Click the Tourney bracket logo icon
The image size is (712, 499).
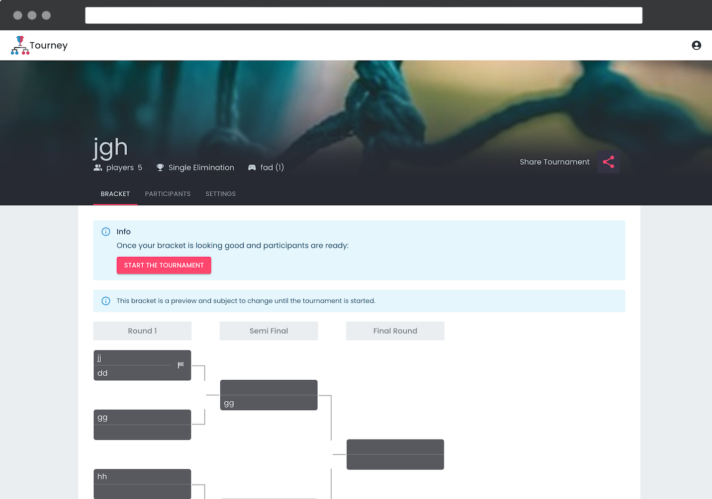tap(20, 45)
